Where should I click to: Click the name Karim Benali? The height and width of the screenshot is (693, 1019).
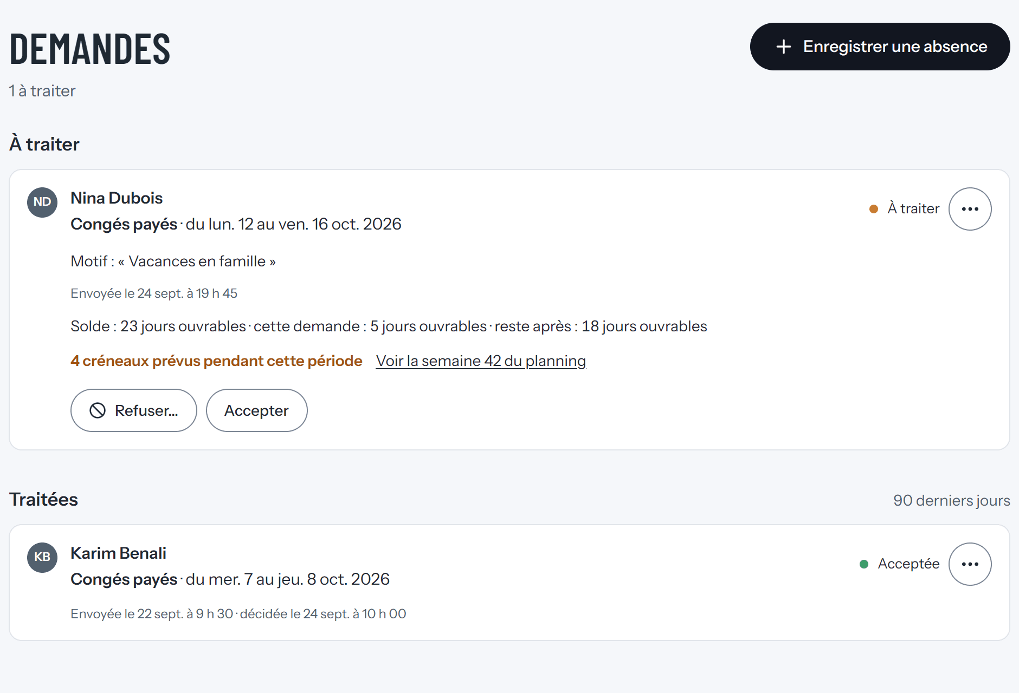click(x=118, y=553)
